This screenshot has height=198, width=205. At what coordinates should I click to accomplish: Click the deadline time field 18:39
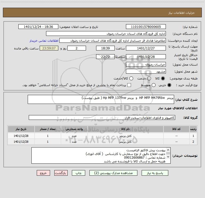(x=105, y=48)
